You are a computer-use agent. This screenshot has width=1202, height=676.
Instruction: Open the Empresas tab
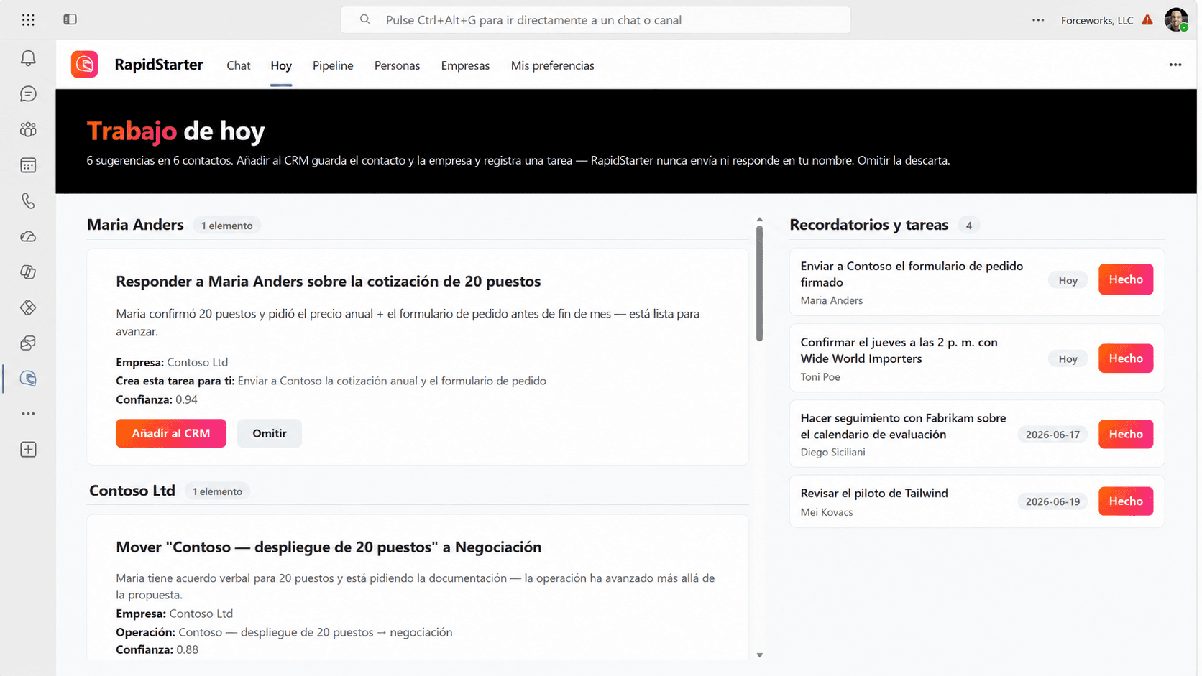tap(465, 65)
